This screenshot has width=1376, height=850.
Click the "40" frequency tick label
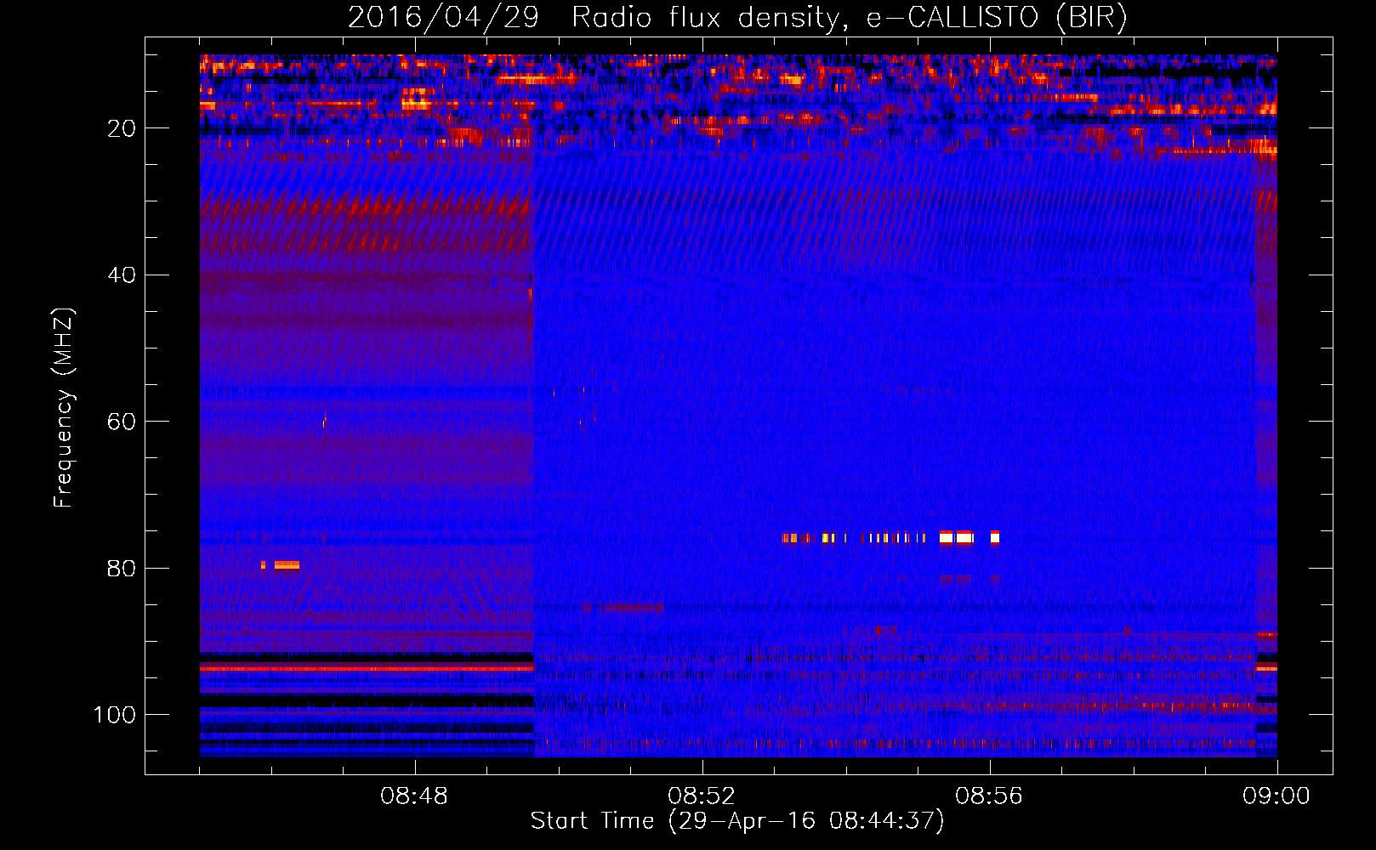122,275
